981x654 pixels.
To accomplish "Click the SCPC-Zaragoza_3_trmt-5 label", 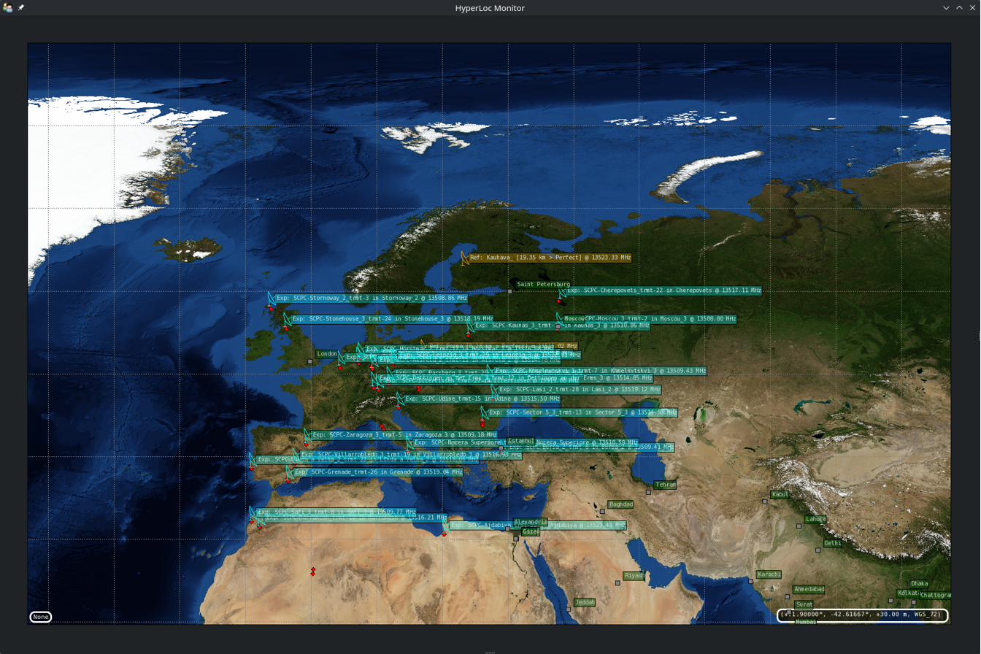I will coord(405,434).
